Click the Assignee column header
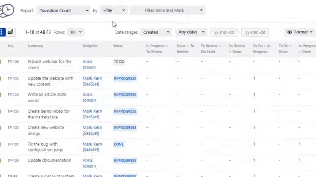 90,46
